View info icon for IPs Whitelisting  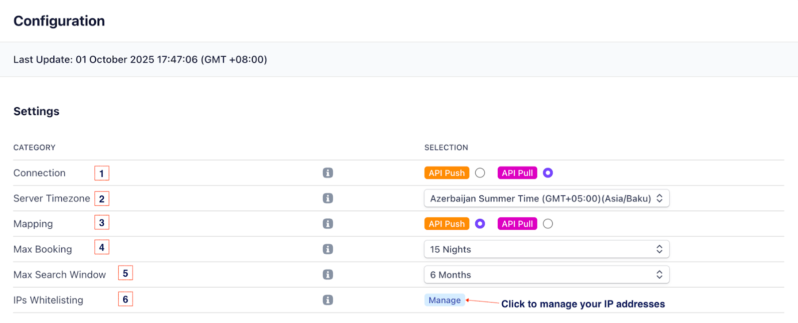coord(328,300)
